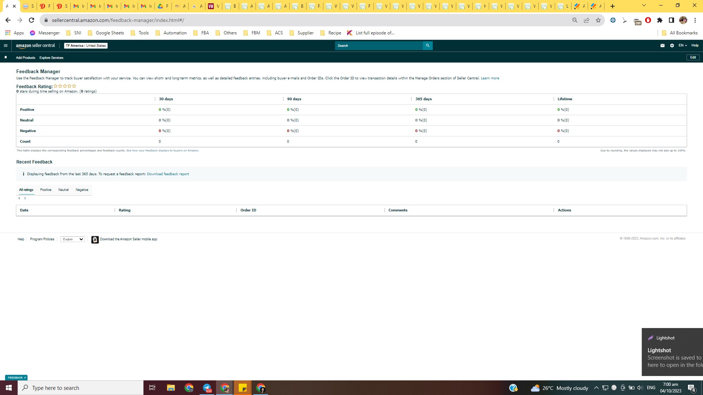Open 'See how your feedback displays to buyers' link
The height and width of the screenshot is (395, 703).
pyautogui.click(x=163, y=151)
